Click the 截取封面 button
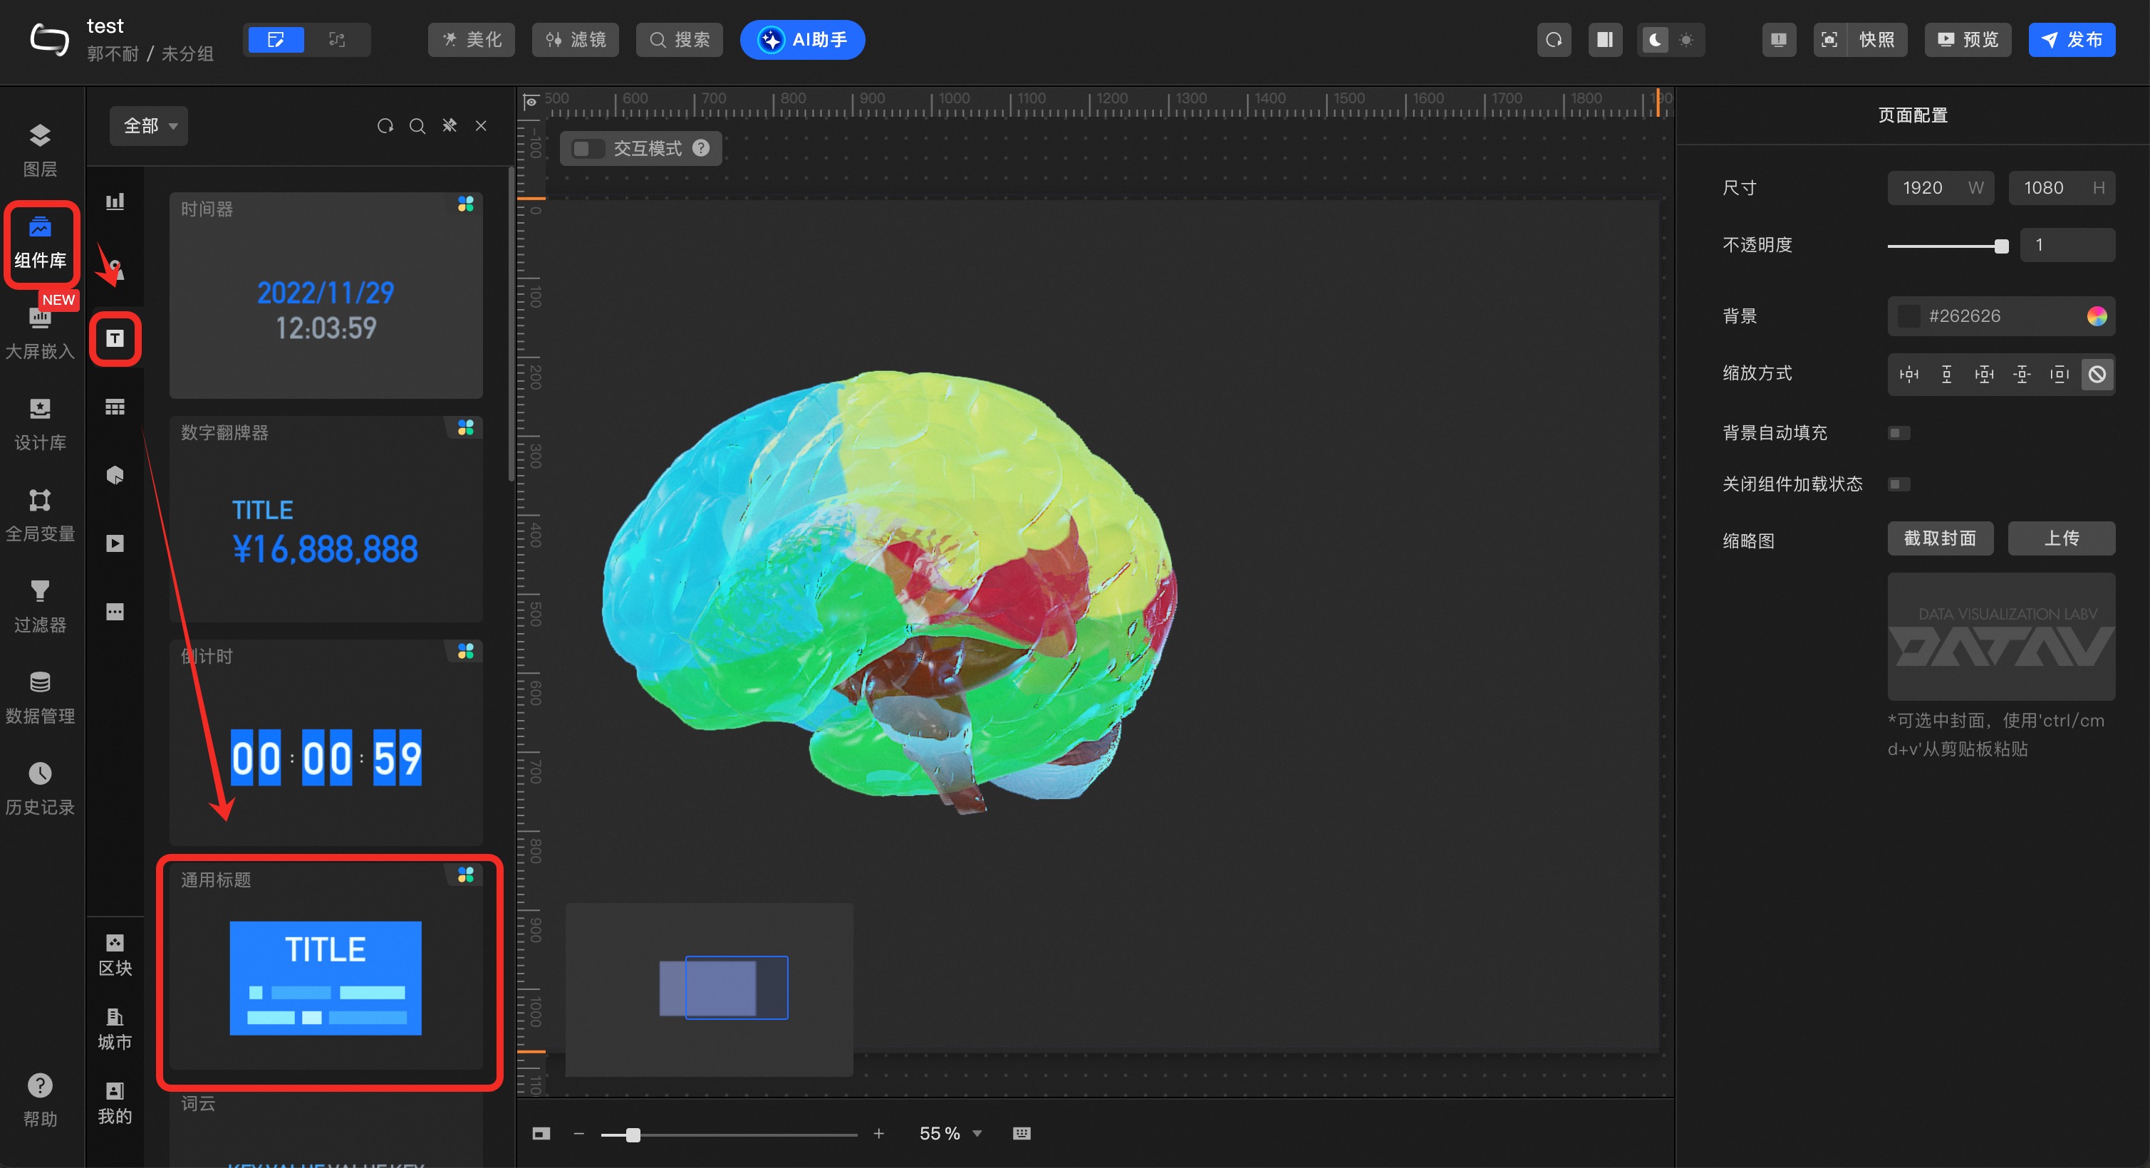This screenshot has width=2150, height=1168. click(1939, 538)
